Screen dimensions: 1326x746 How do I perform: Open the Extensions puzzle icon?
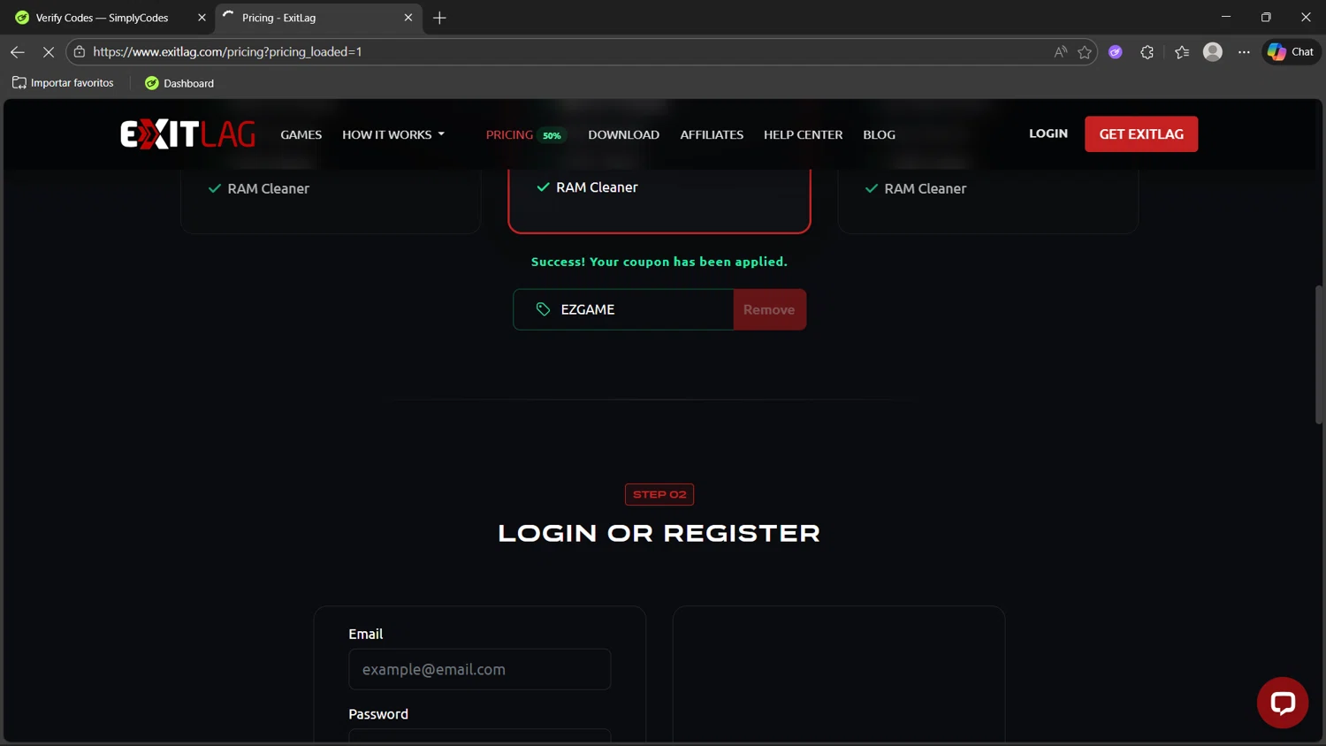(x=1147, y=52)
